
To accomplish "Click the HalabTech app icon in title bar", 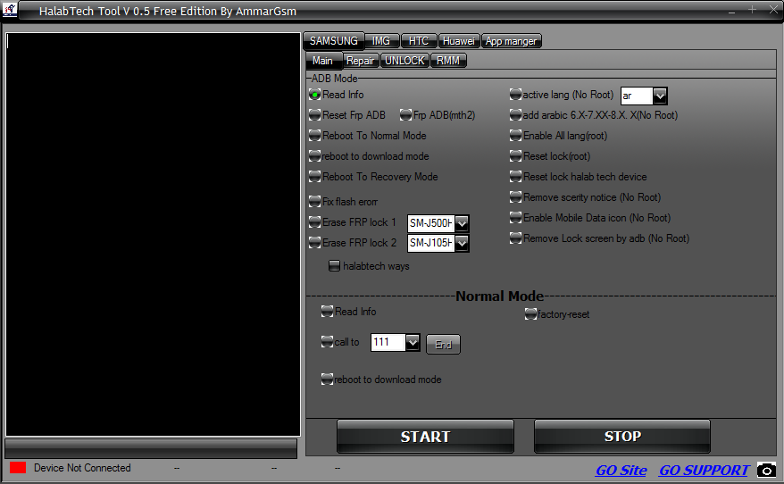I will pyautogui.click(x=10, y=10).
